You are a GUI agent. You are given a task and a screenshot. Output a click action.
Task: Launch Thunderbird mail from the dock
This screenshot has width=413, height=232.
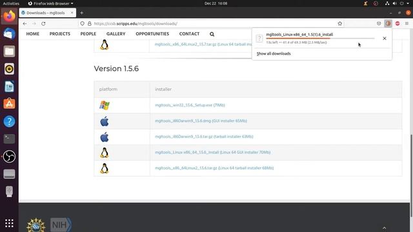(x=9, y=34)
